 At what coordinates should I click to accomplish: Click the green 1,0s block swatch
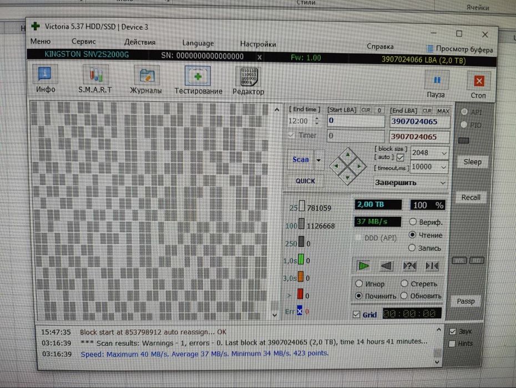301,259
